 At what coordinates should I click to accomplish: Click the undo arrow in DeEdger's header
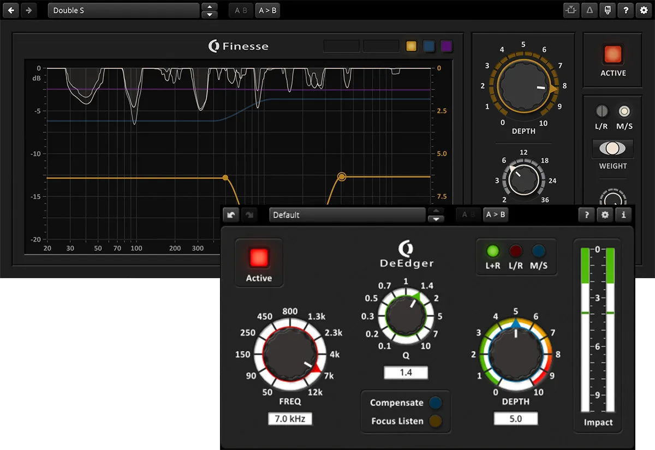pos(230,214)
